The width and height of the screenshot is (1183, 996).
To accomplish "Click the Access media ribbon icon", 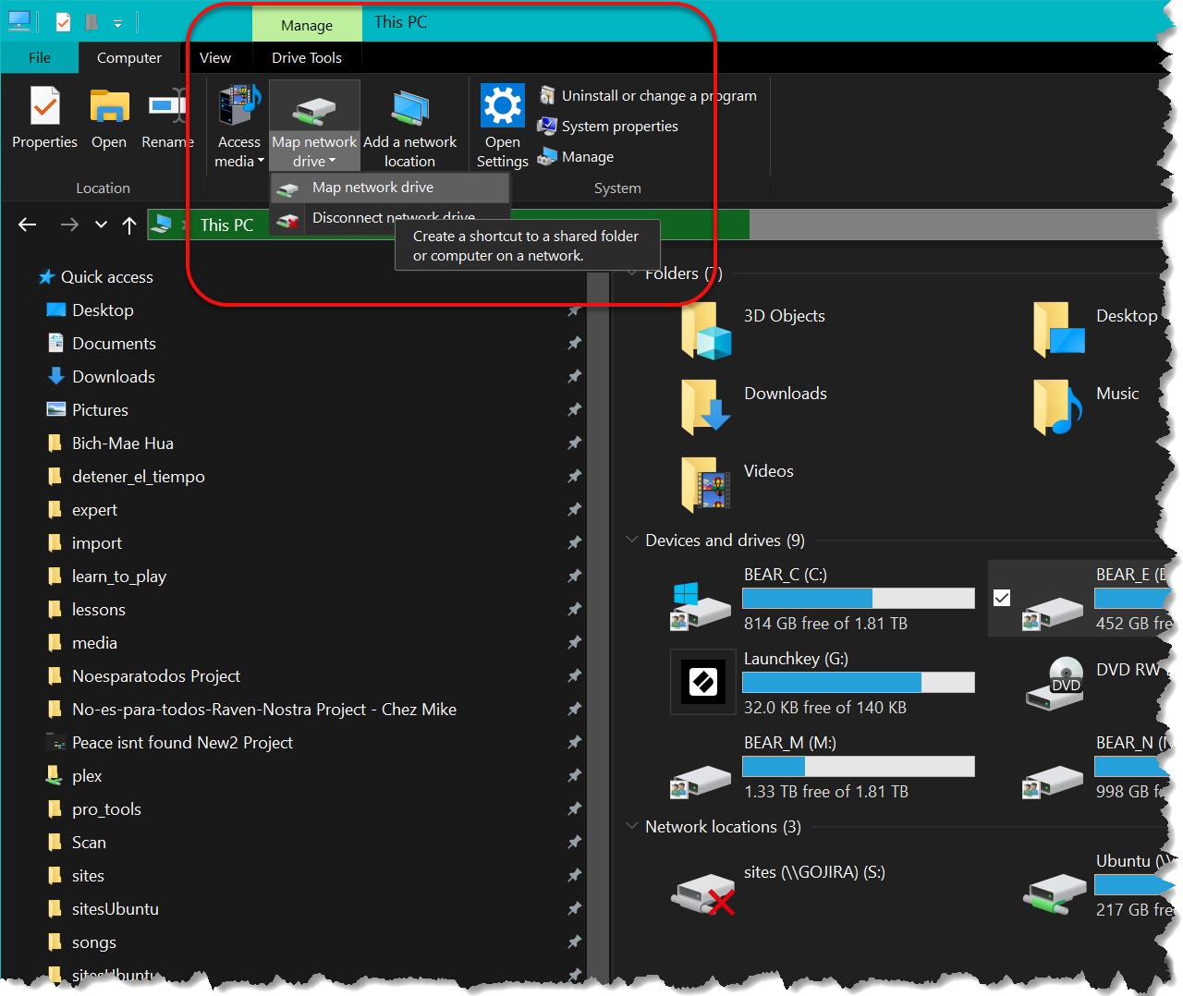I will (239, 106).
